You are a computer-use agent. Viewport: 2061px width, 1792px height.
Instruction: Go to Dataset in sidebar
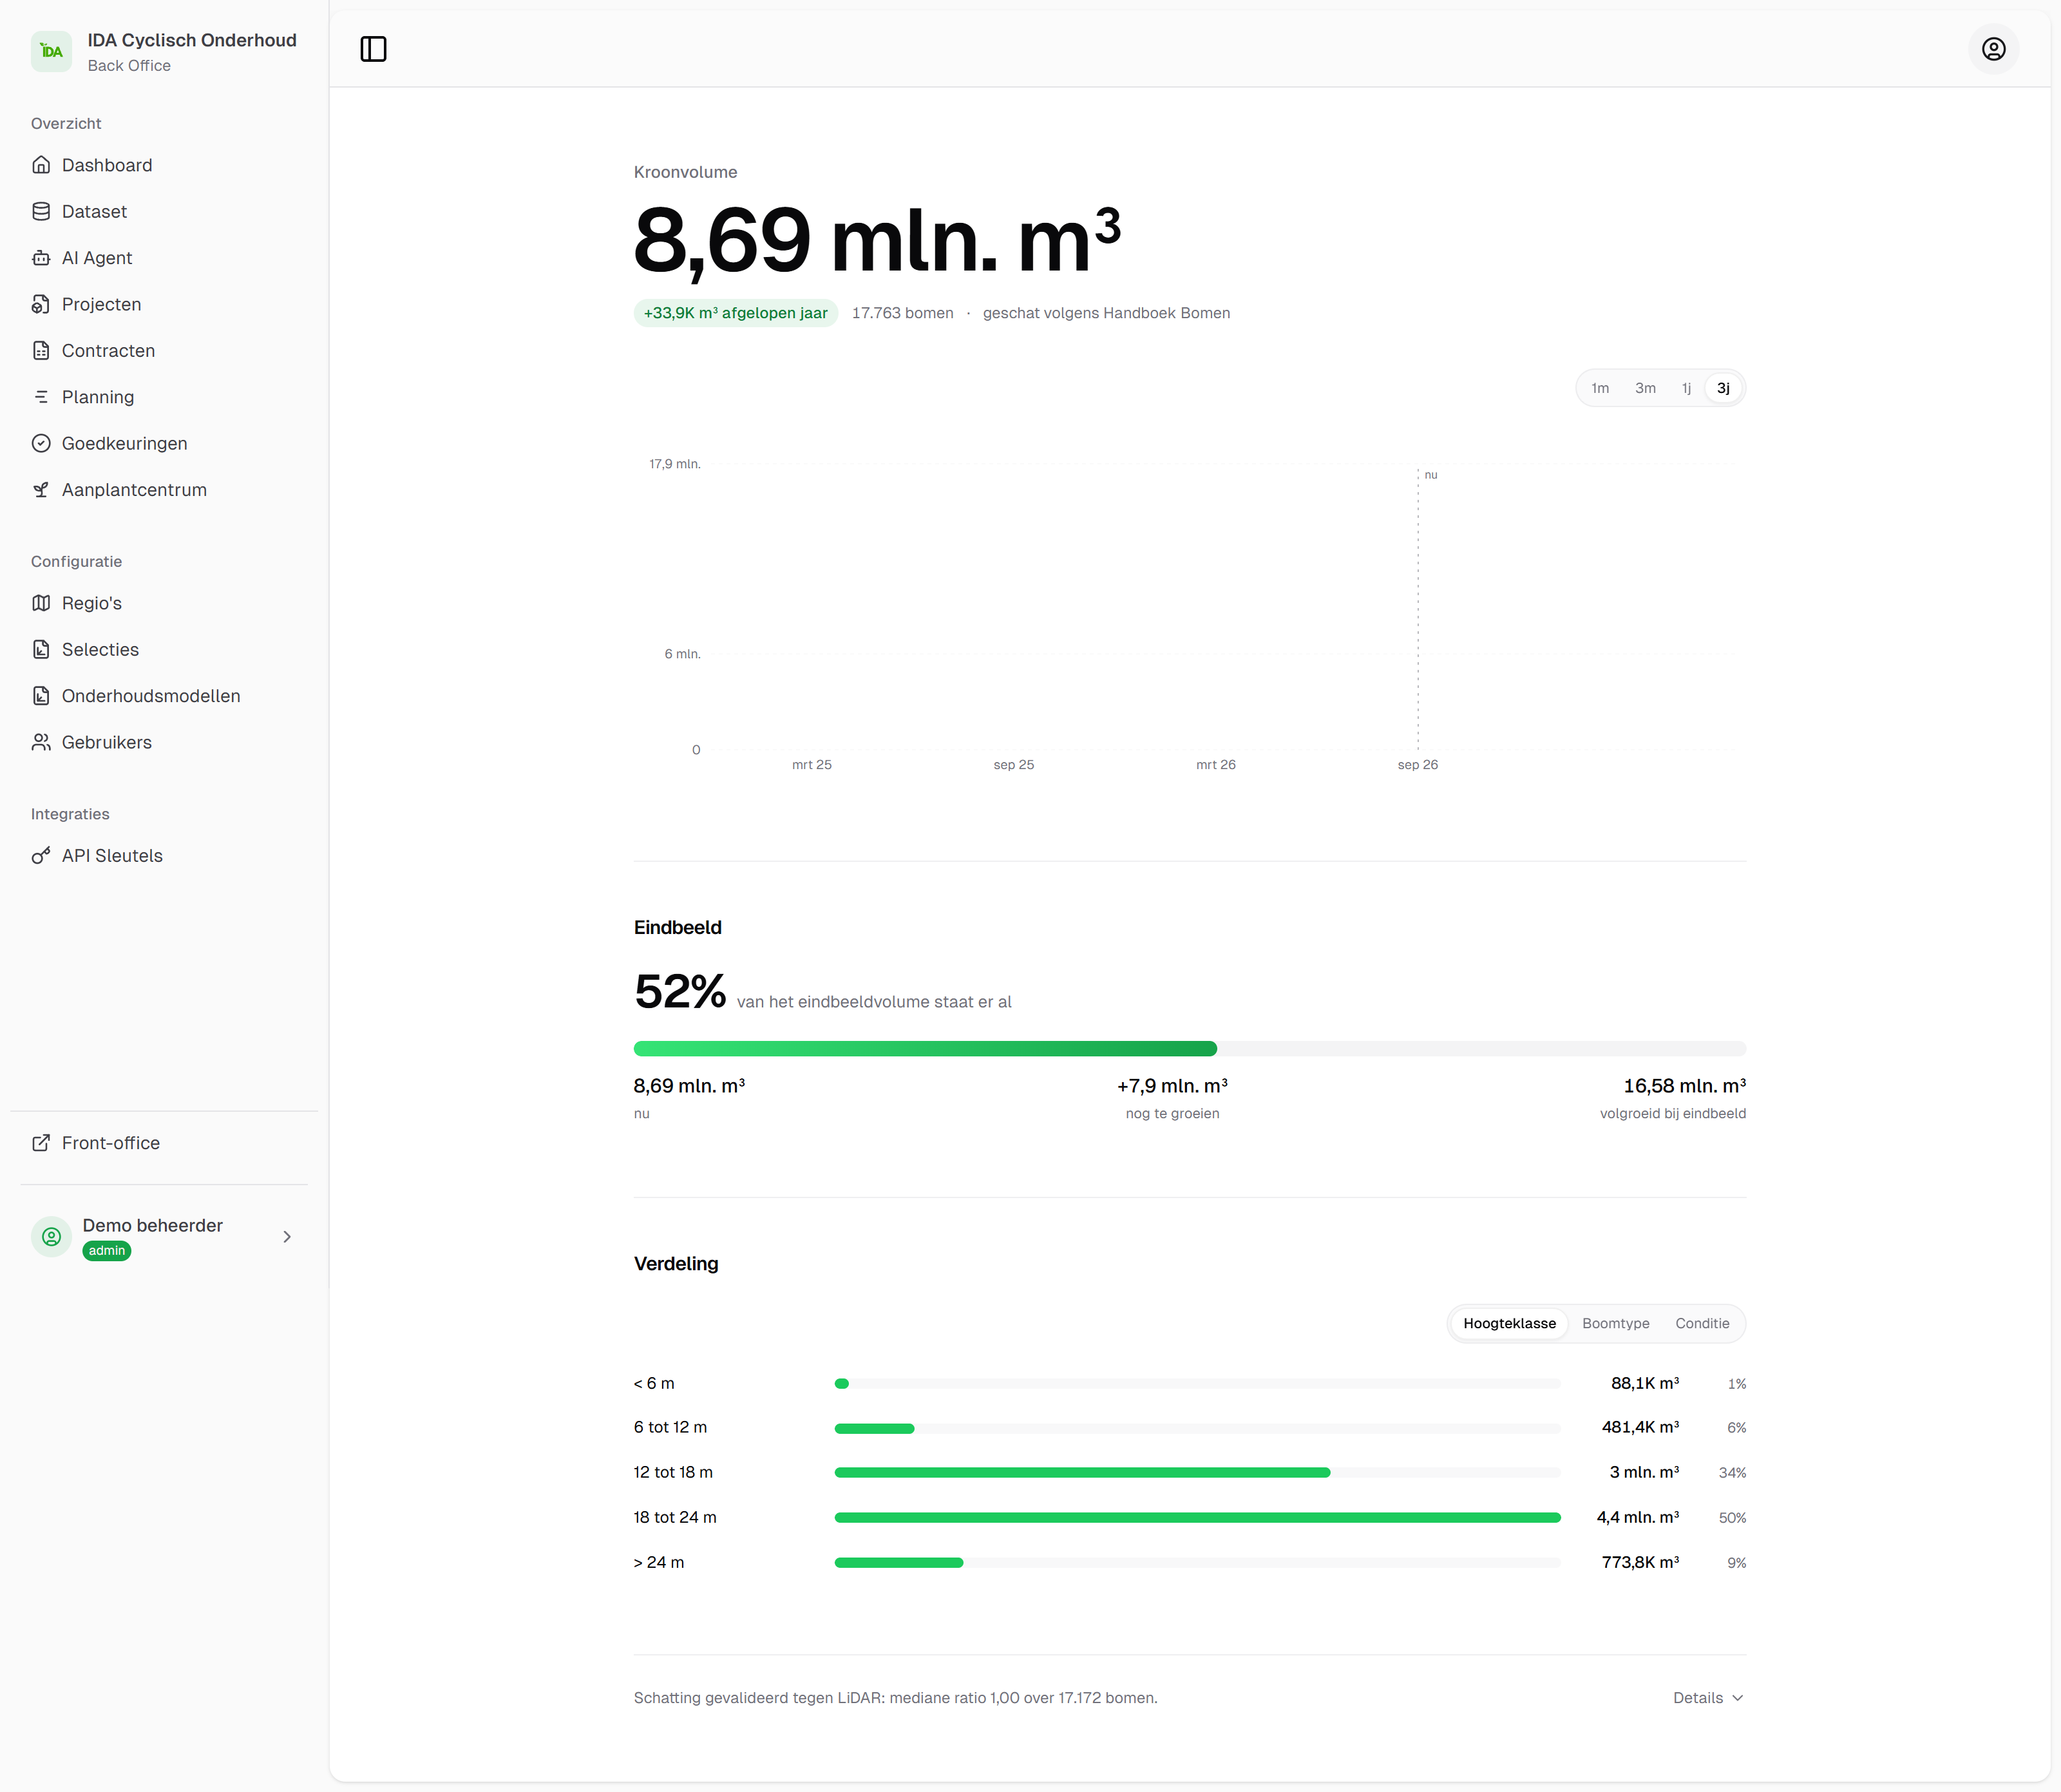click(x=164, y=211)
